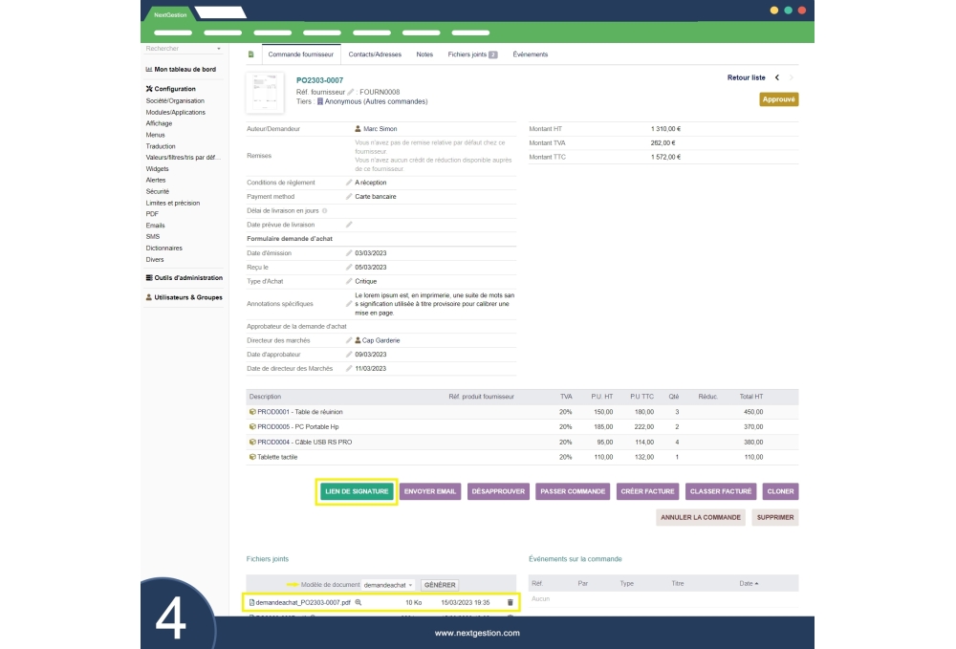Click the user icon next to Marc Simon

(358, 128)
